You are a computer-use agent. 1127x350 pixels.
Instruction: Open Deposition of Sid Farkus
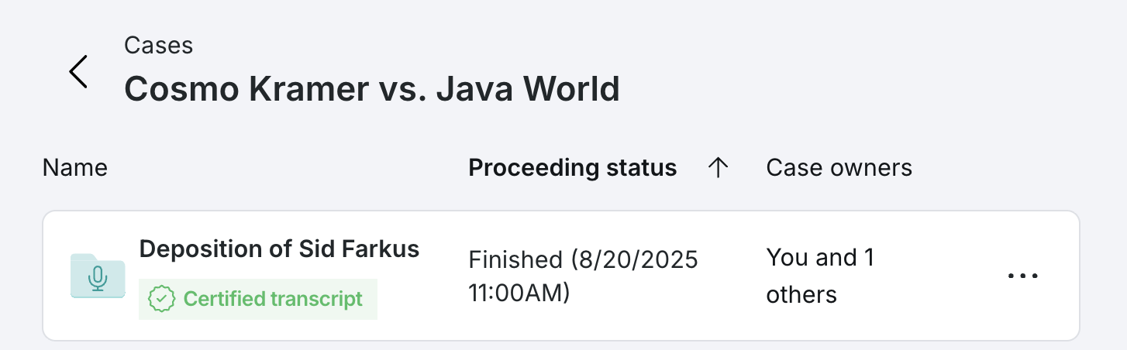coord(279,249)
